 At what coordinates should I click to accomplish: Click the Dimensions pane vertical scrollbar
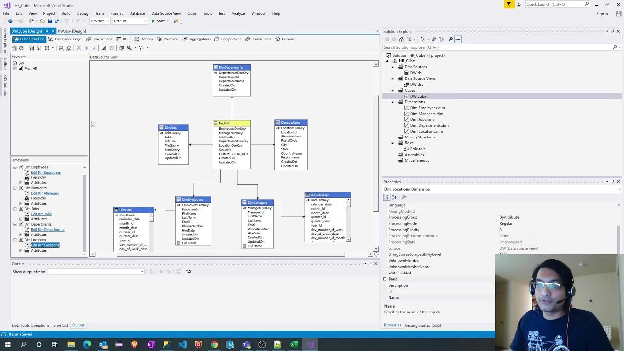[85, 210]
